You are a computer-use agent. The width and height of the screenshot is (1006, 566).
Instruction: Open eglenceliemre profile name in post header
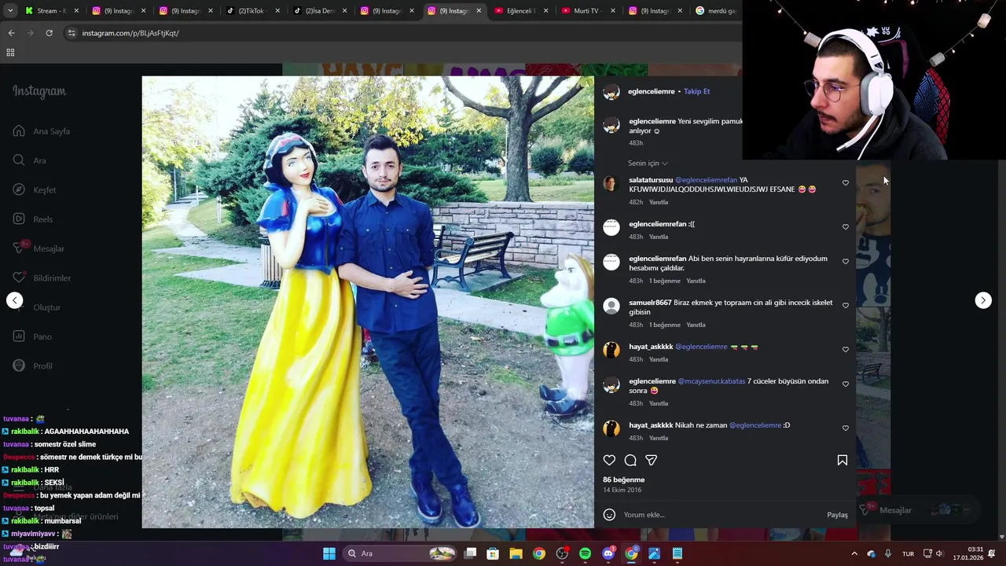click(x=652, y=91)
